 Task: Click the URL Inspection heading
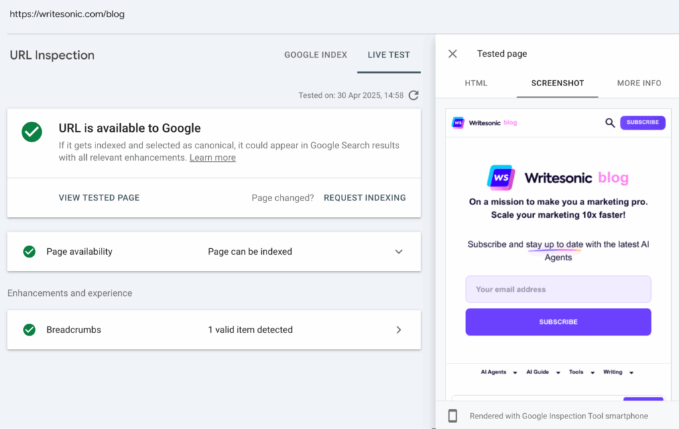tap(52, 55)
